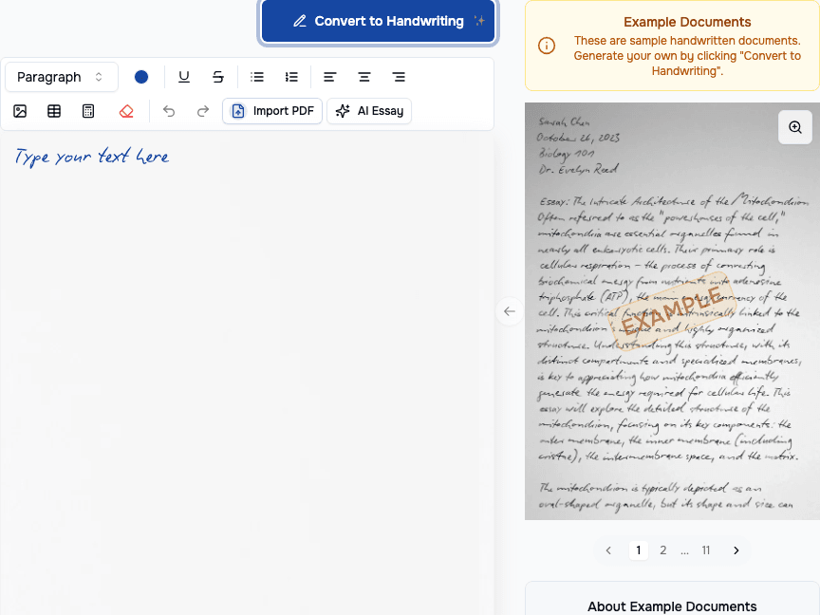This screenshot has width=820, height=615.
Task: Insert an image into the editor
Action: (x=20, y=111)
